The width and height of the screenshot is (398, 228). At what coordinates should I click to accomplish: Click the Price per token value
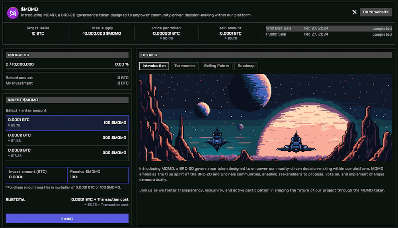tap(166, 33)
